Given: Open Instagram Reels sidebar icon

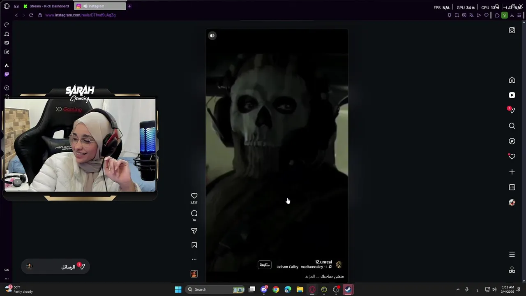Looking at the screenshot, I should coord(512,95).
